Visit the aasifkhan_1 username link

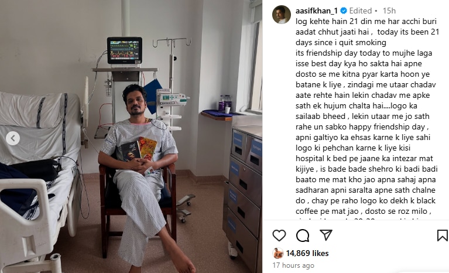coord(317,11)
